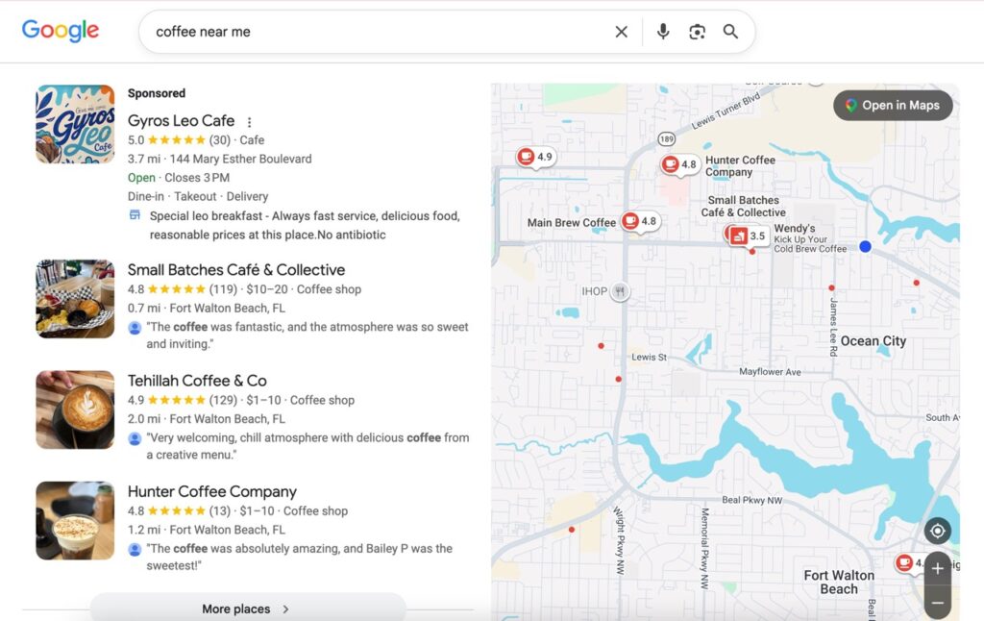Open Hunter Coffee Company drink thumbnail
The height and width of the screenshot is (621, 984).
coord(75,520)
